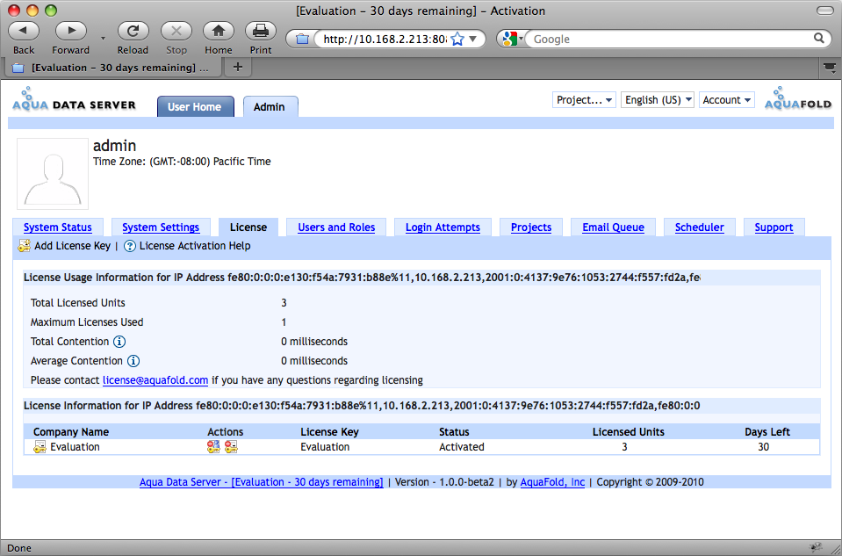Click the Days Left column header
Image resolution: width=842 pixels, height=556 pixels.
pos(767,432)
